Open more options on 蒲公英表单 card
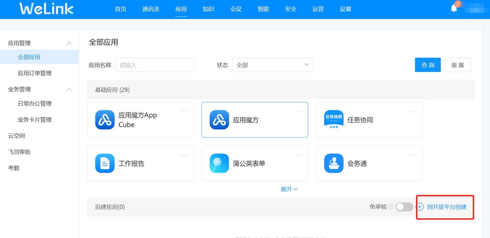Viewport: 490px width, 238px height. point(298,155)
